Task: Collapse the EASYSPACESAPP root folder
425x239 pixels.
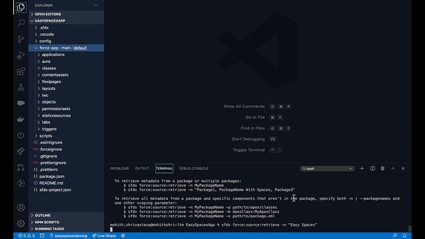Action: coord(66,21)
